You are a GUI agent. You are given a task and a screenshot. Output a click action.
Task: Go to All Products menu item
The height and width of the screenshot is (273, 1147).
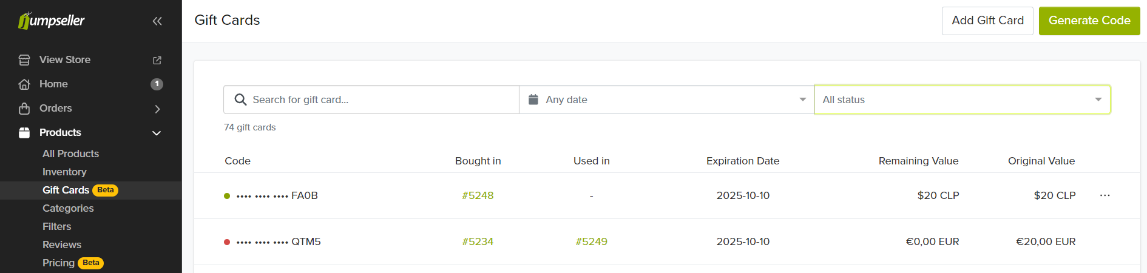[70, 153]
